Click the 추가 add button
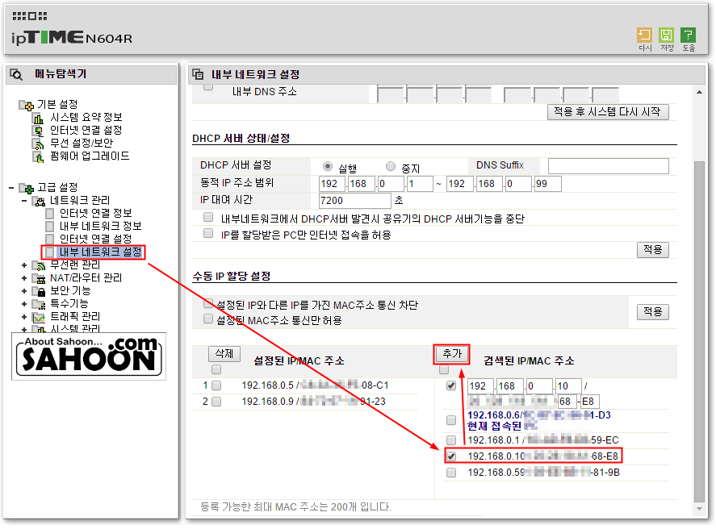This screenshot has width=716, height=529. 451,354
